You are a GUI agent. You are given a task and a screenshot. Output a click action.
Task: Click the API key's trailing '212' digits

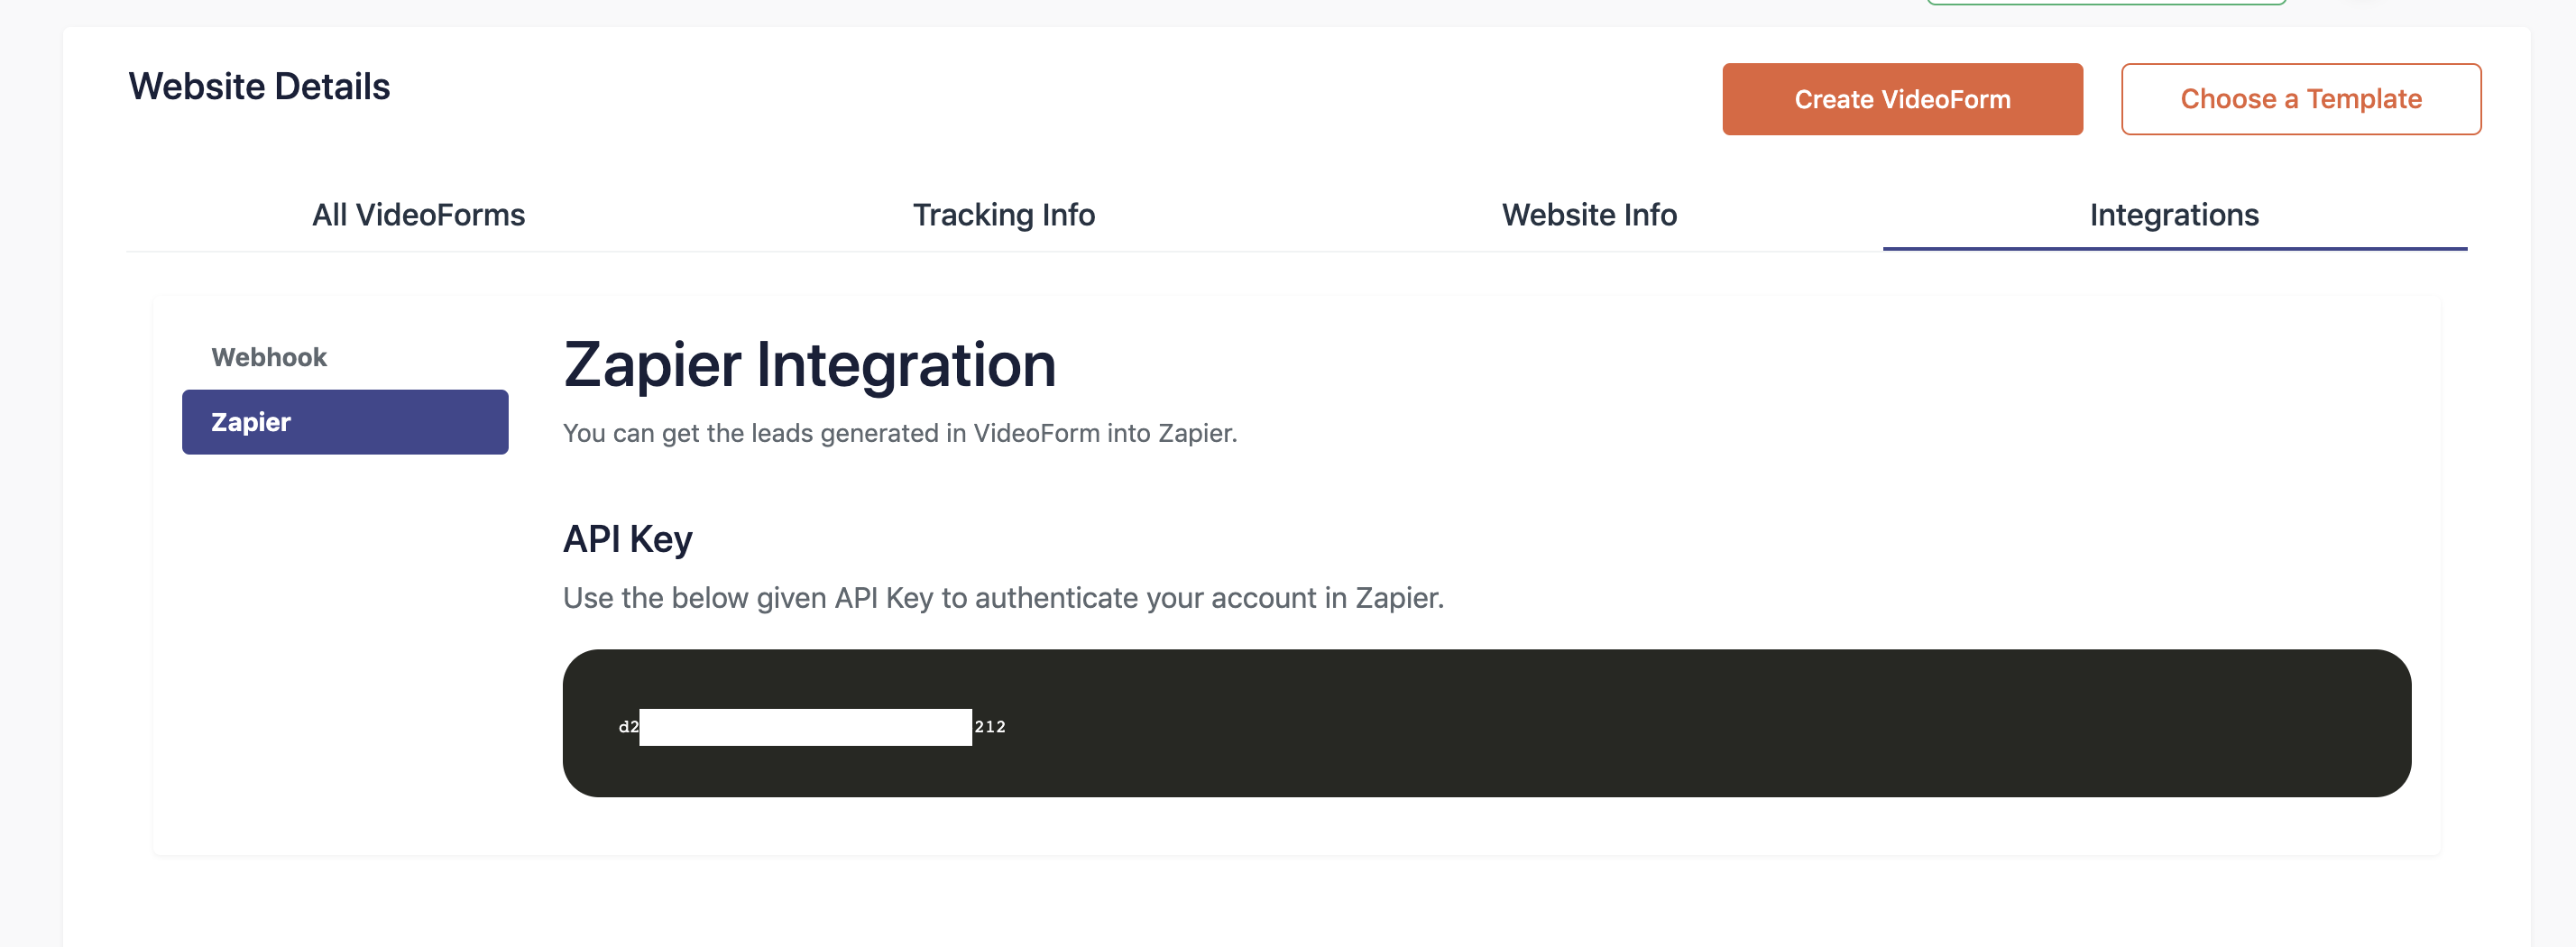(990, 727)
